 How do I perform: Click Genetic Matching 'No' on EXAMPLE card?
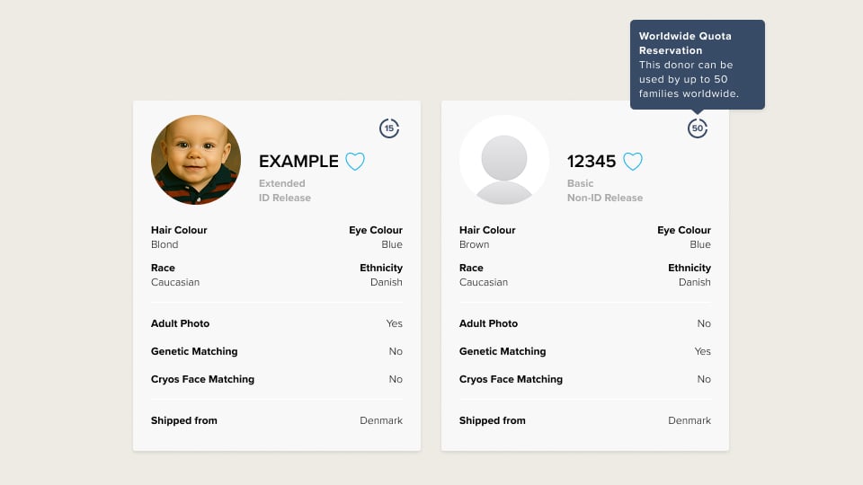click(396, 351)
